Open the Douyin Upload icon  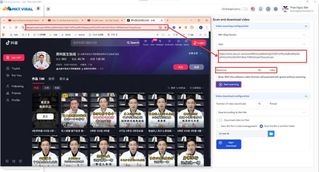point(186,42)
